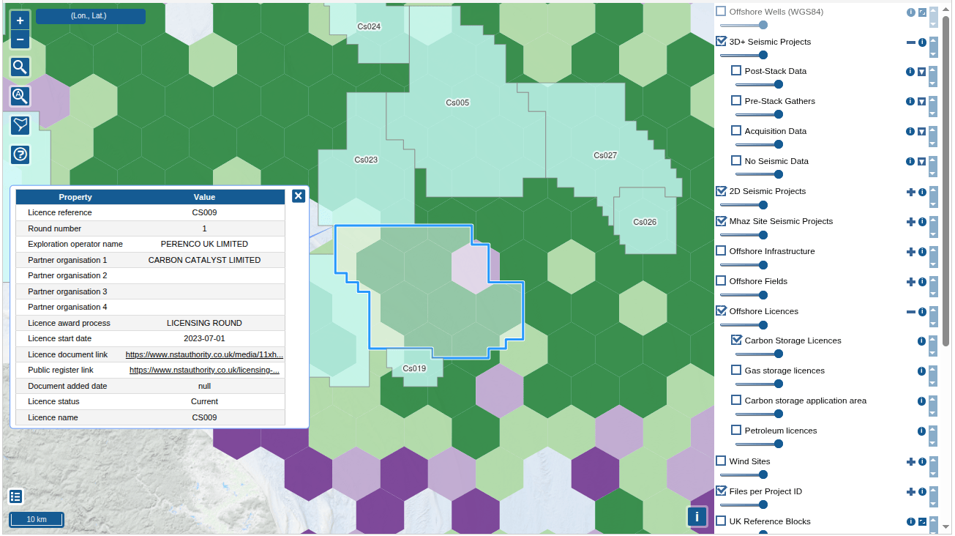Image resolution: width=955 pixels, height=536 pixels.
Task: Show info for UK Reference Blocks
Action: point(911,522)
